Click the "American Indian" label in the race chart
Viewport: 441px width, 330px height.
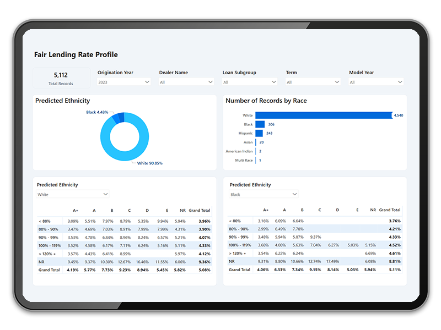click(239, 151)
